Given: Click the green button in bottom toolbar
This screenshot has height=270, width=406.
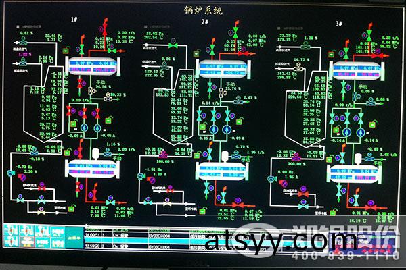Looking at the screenshot, I should [74, 238].
